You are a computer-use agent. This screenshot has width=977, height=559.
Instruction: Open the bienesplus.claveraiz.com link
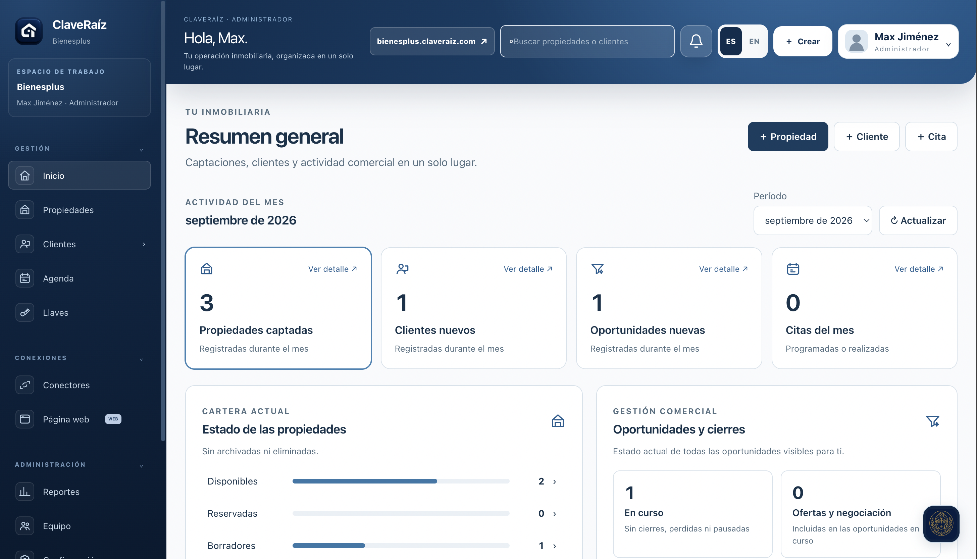pyautogui.click(x=432, y=41)
